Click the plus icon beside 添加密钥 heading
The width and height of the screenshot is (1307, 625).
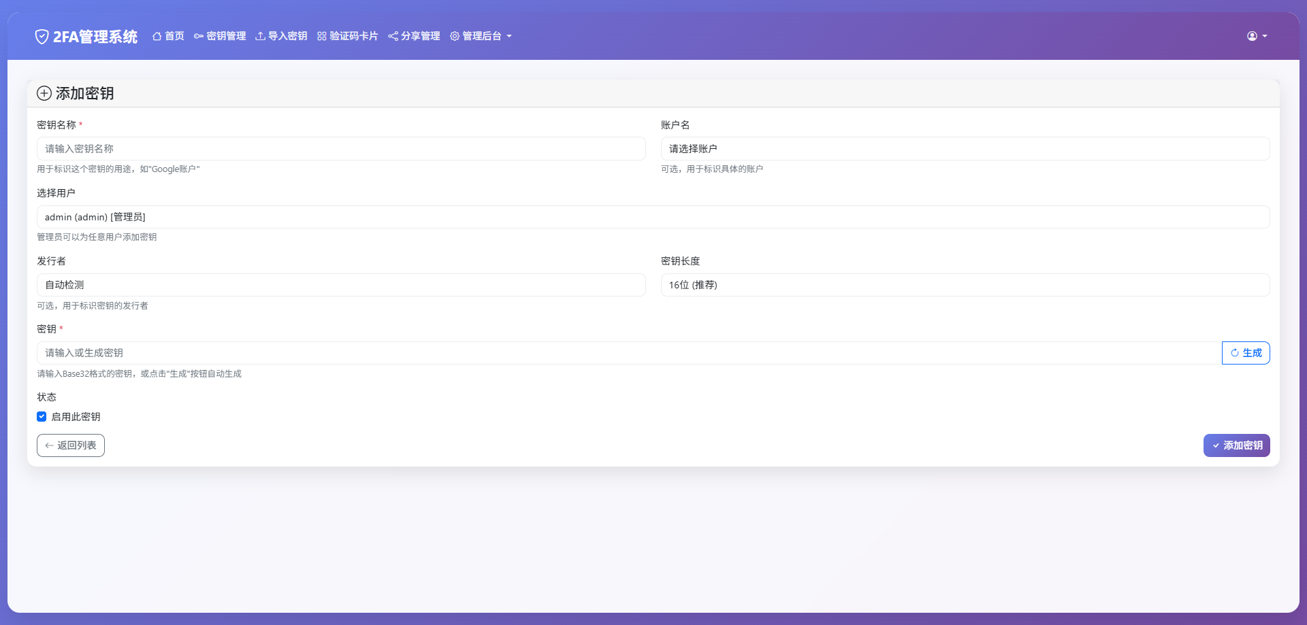coord(45,93)
